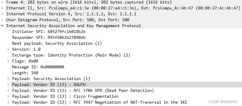Expand the Version: 1.0 field
242x106 pixels.
(8, 49)
